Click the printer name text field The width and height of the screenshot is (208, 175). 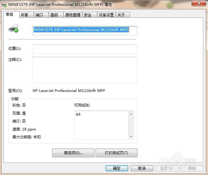(x=85, y=31)
